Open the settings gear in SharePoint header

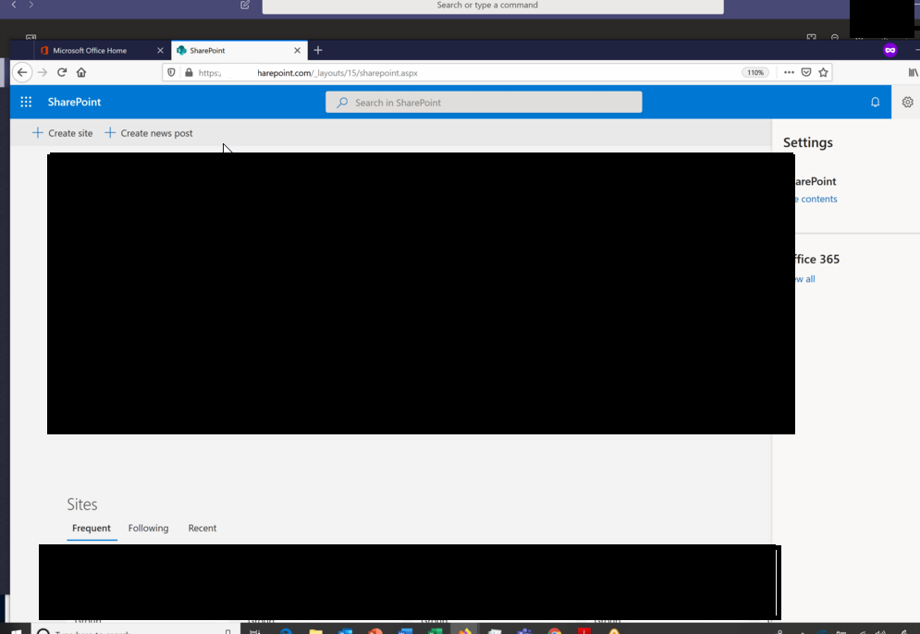(x=907, y=102)
